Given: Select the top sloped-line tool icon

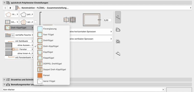Looking at the screenshot, I should pyautogui.click(x=118, y=17).
